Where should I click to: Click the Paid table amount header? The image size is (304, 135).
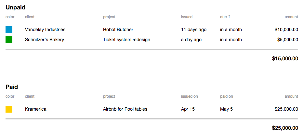click(291, 96)
